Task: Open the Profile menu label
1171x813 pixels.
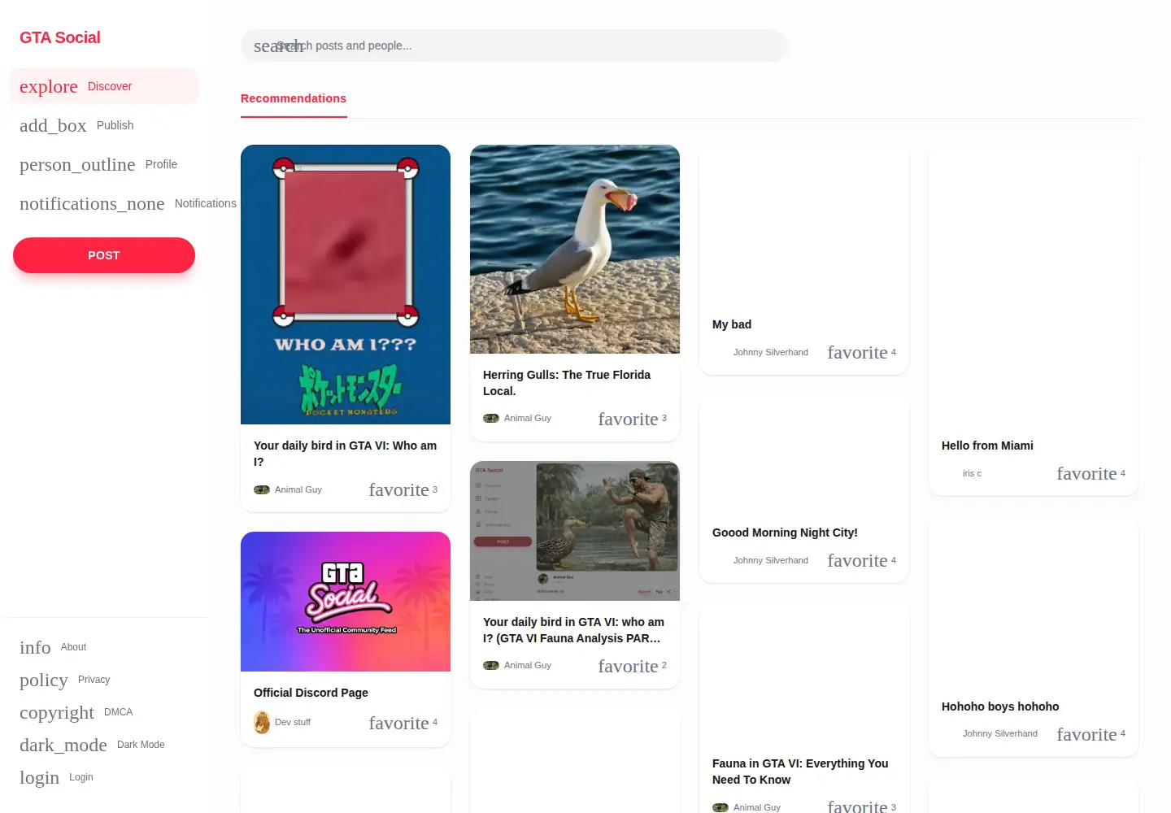Action: [161, 164]
